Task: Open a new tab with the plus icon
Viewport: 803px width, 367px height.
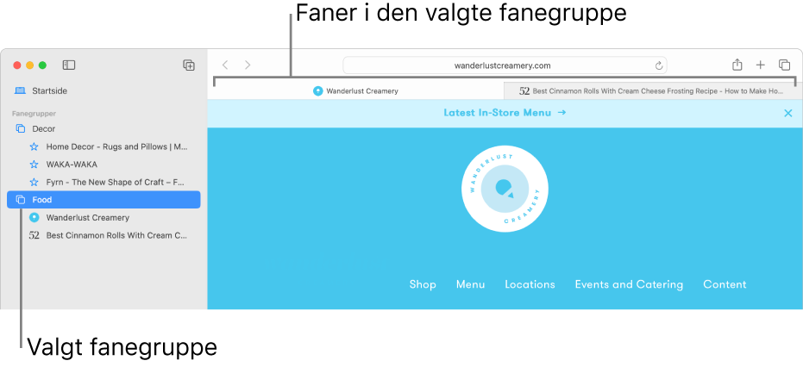Action: coord(761,65)
